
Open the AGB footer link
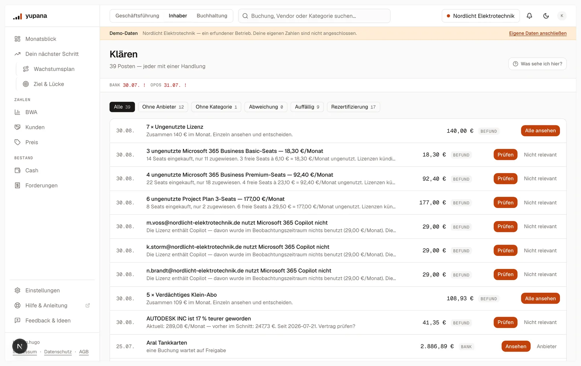pyautogui.click(x=84, y=352)
